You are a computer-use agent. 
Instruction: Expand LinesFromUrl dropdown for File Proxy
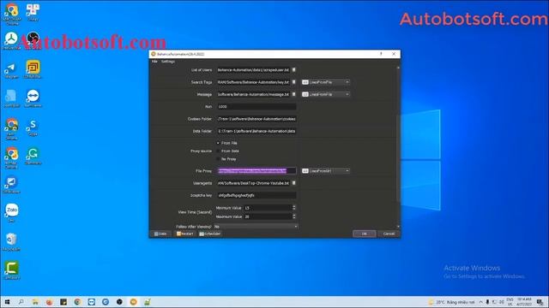326,171
